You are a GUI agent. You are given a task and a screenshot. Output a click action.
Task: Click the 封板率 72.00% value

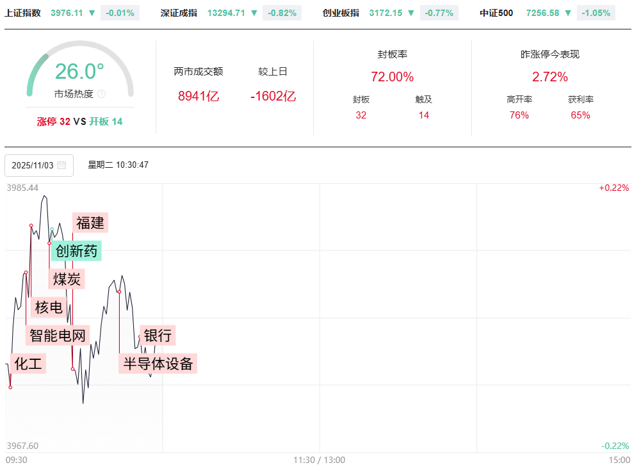[392, 77]
